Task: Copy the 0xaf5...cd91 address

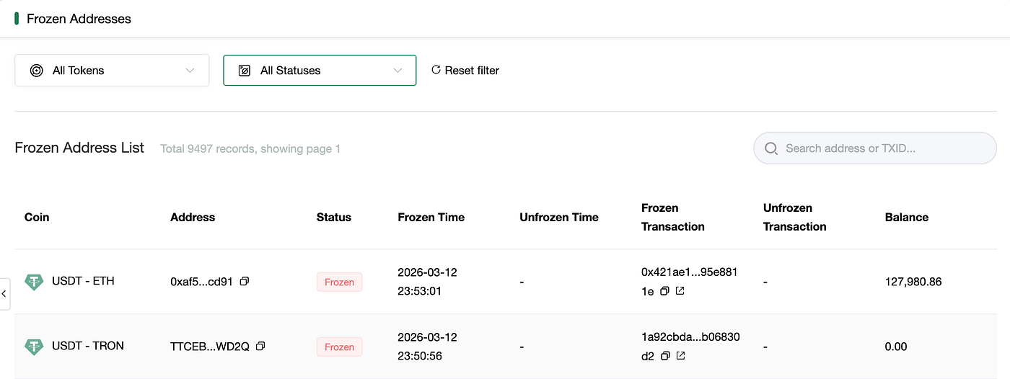Action: pyautogui.click(x=244, y=282)
